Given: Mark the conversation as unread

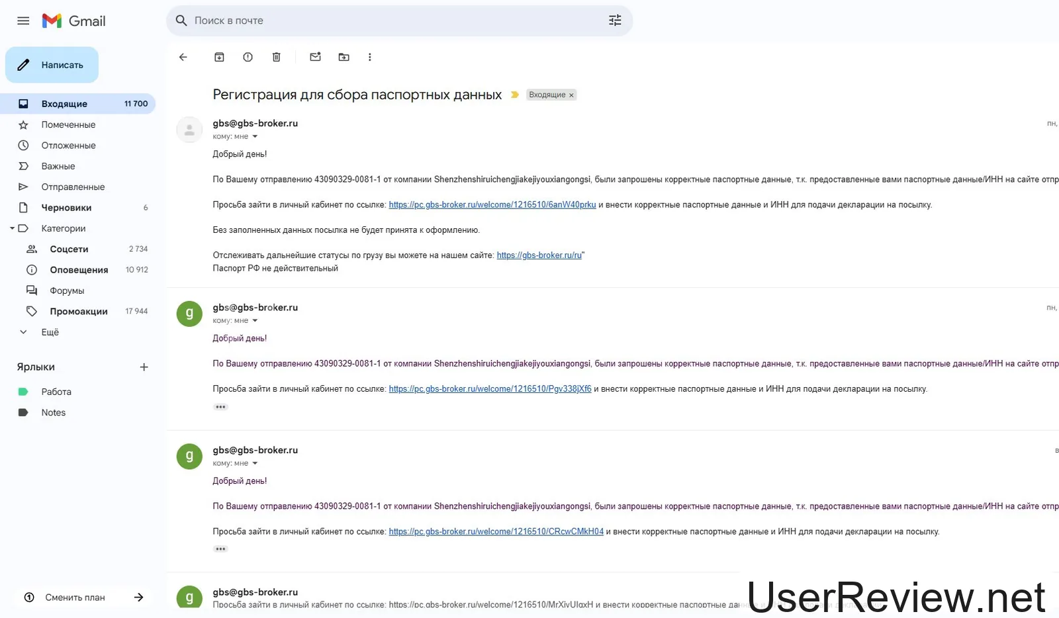Looking at the screenshot, I should [x=315, y=58].
